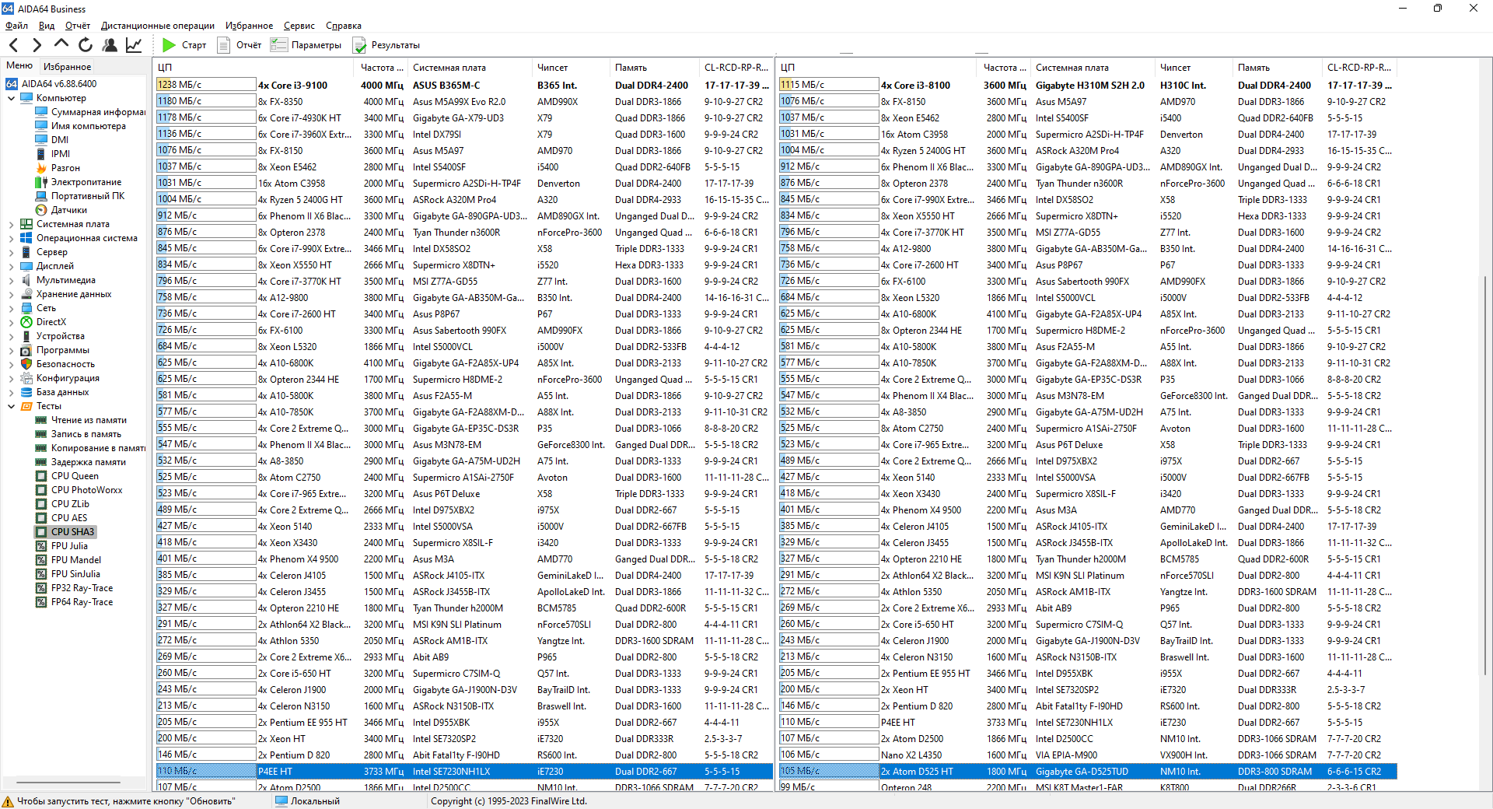Viewport: 1493px width, 809px height.
Task: Click the Отчёт toolbar button
Action: coord(240,45)
